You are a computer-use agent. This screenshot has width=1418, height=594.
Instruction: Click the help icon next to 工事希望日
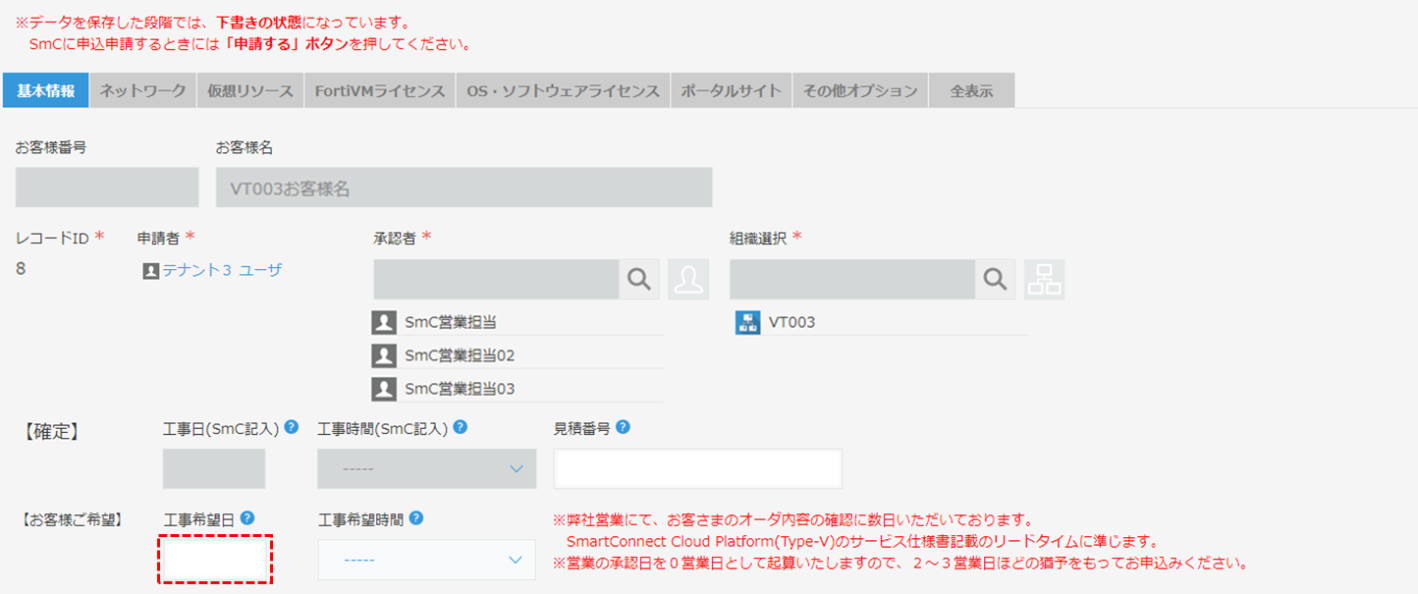[247, 518]
